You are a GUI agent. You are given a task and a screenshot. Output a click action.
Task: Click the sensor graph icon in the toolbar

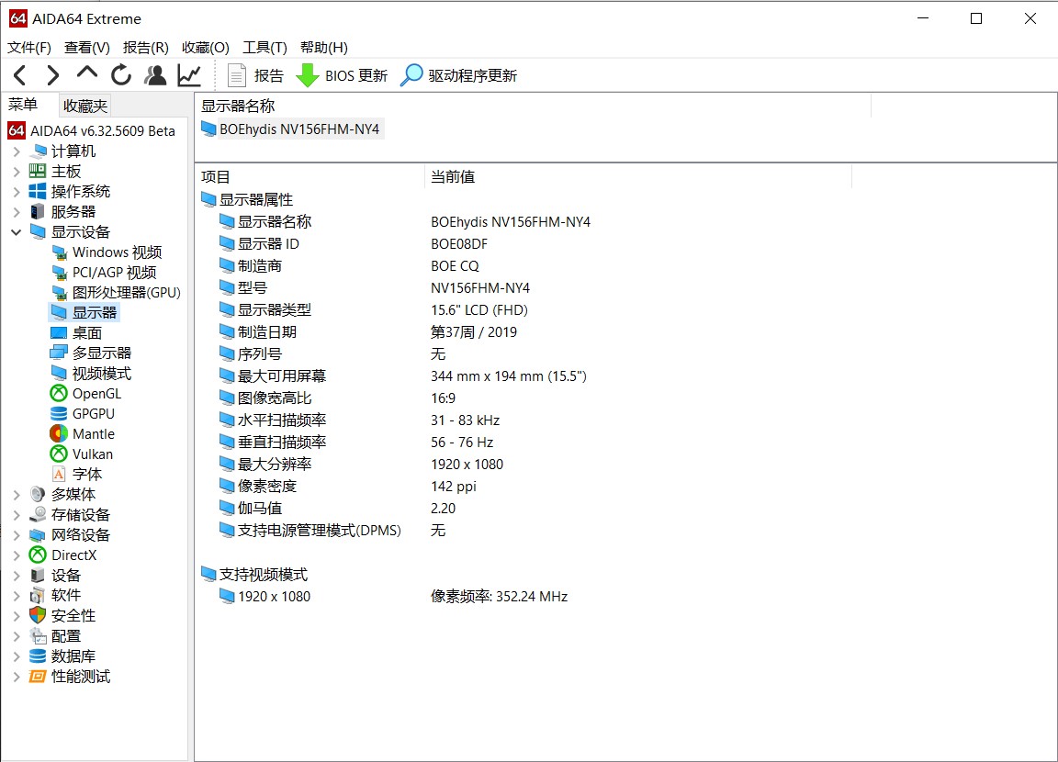188,74
